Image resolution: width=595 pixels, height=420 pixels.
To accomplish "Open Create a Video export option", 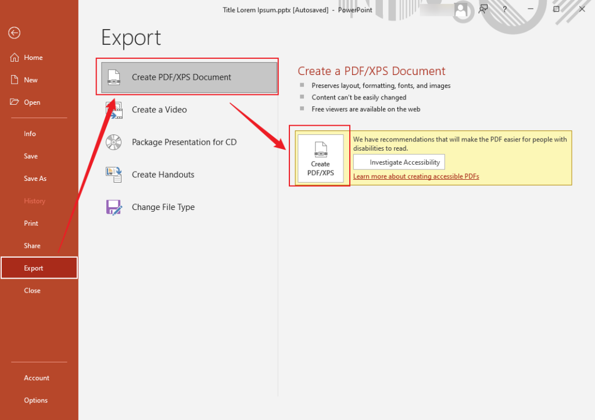I will tap(160, 109).
